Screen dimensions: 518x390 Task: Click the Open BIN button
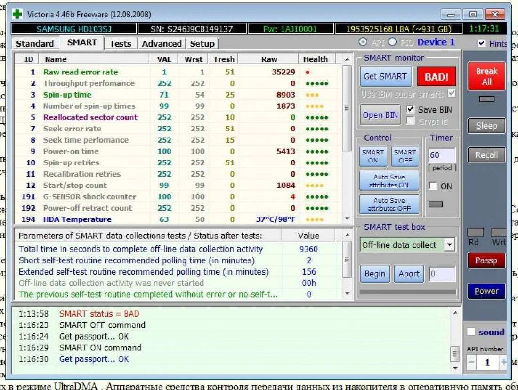point(380,115)
